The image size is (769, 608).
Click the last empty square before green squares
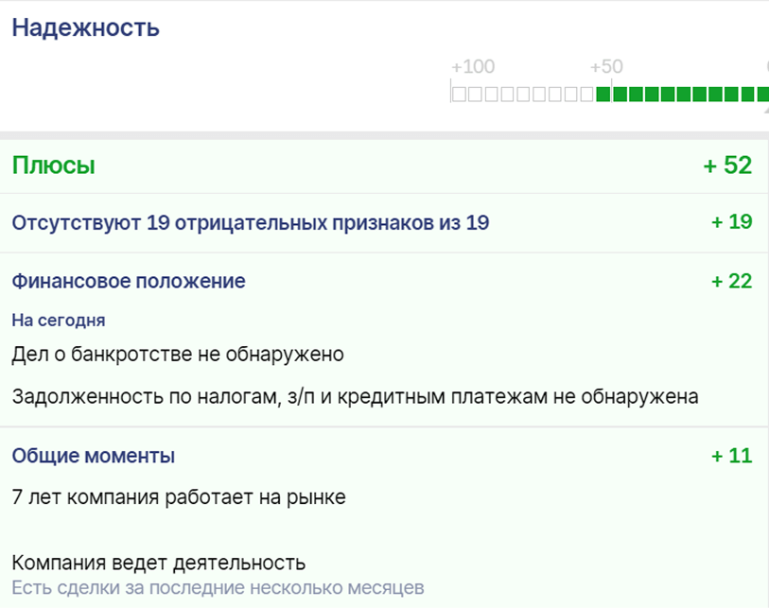587,94
